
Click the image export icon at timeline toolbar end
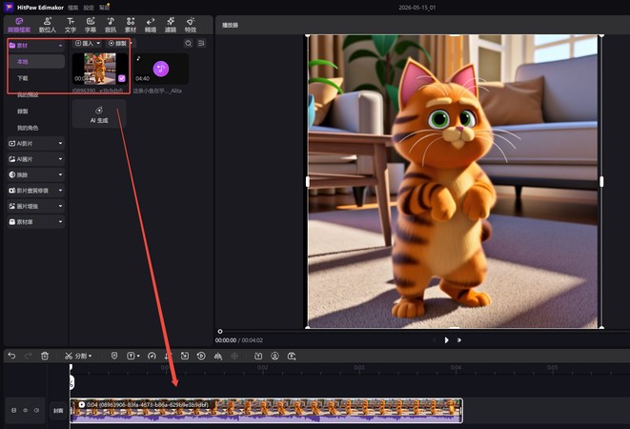(292, 356)
